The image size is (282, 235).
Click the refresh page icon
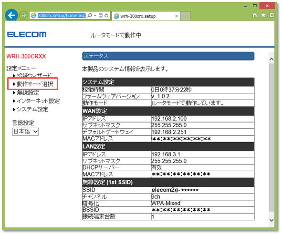[106, 16]
